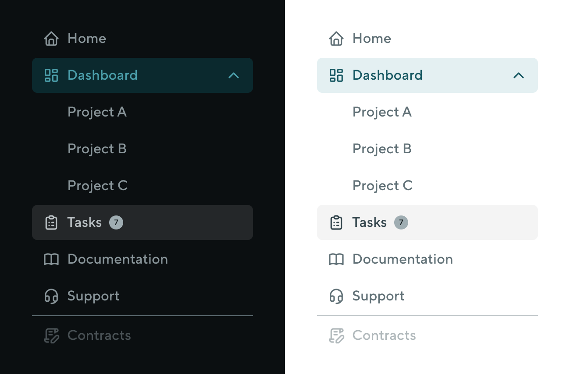Select the Tasks clipboard icon in dark sidebar

(51, 222)
